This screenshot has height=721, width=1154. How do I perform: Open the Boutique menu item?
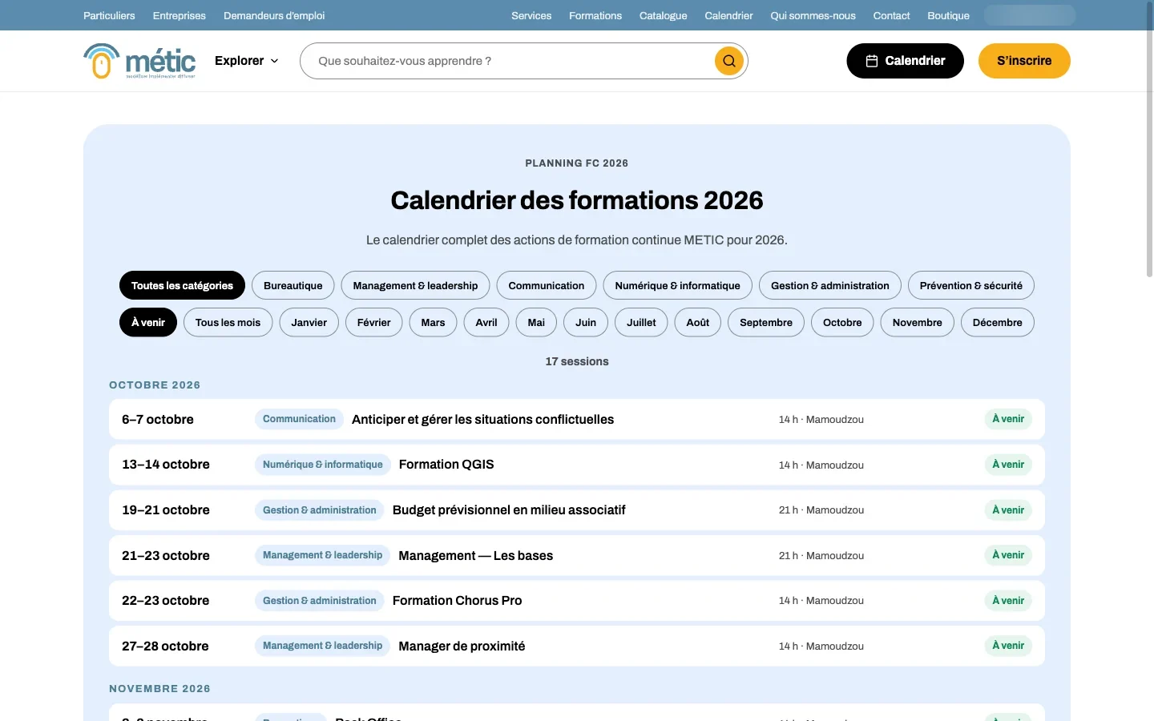948,15
